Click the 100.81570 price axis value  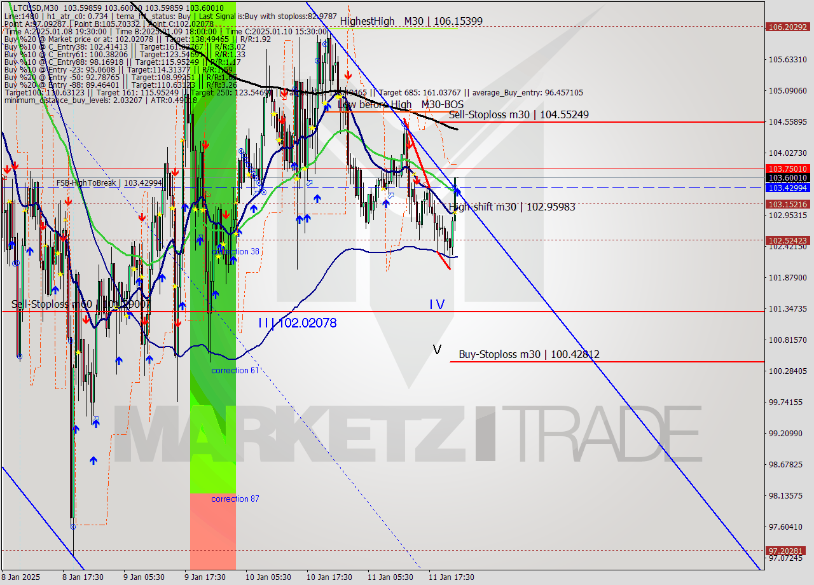789,340
